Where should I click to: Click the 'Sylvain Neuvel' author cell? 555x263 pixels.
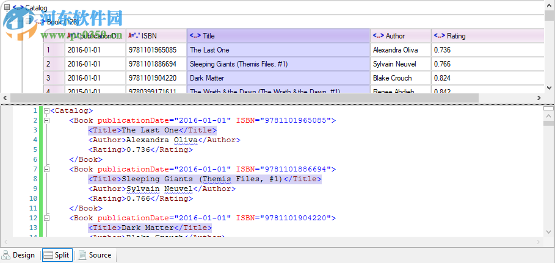[401, 64]
